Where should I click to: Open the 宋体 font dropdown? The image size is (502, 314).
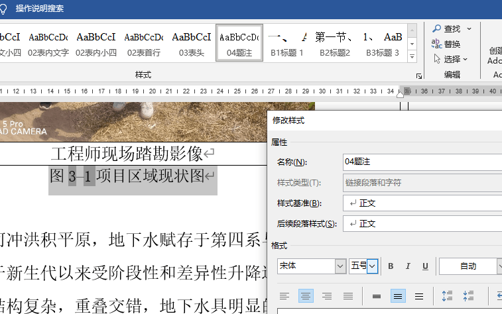pos(340,266)
